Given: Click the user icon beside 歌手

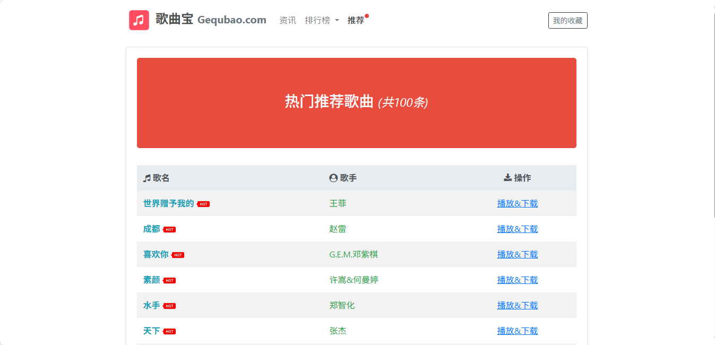Looking at the screenshot, I should (x=333, y=178).
